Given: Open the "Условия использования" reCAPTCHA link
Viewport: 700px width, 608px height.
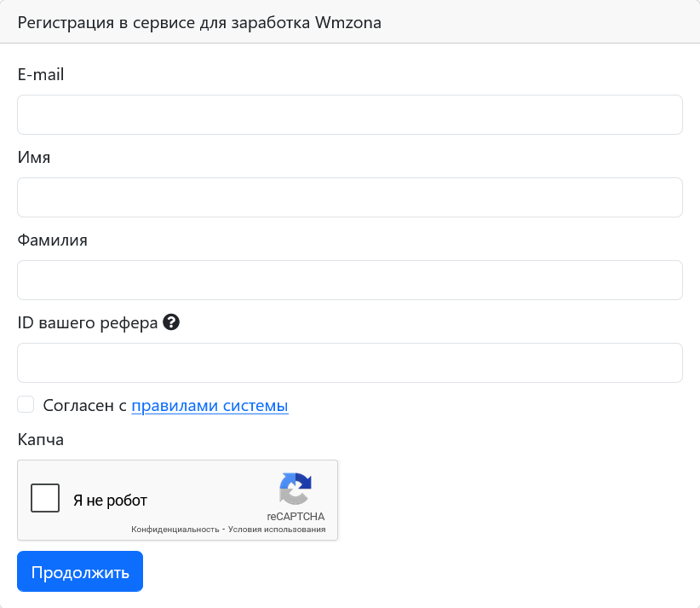Looking at the screenshot, I should point(276,530).
